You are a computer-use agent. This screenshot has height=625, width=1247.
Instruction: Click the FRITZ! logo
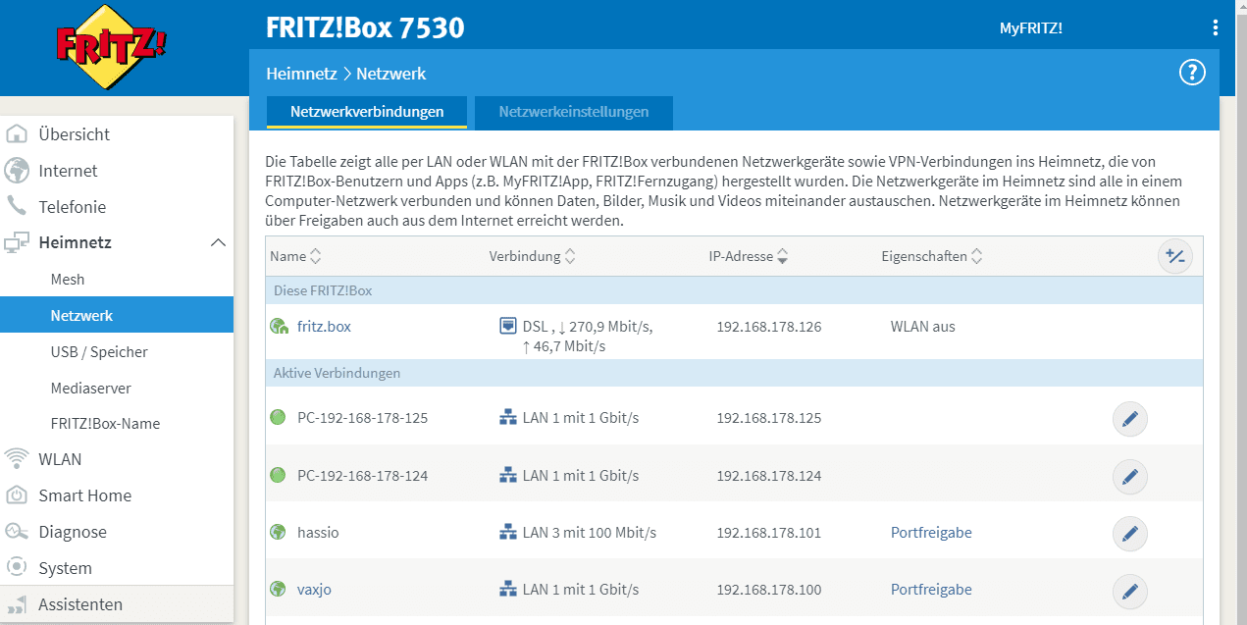[111, 46]
